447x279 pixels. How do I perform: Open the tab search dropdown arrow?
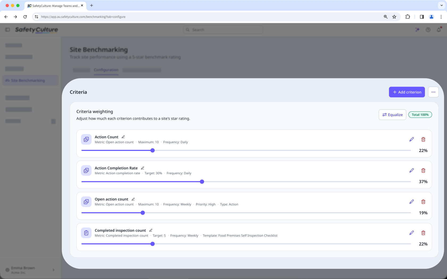(441, 5)
